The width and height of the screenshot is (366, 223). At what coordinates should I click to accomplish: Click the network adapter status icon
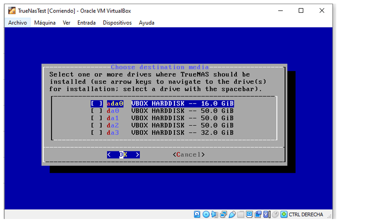(223, 214)
